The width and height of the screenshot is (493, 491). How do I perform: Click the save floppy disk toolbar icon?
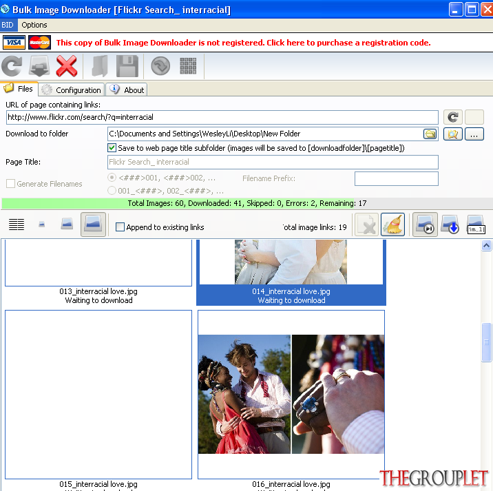127,66
